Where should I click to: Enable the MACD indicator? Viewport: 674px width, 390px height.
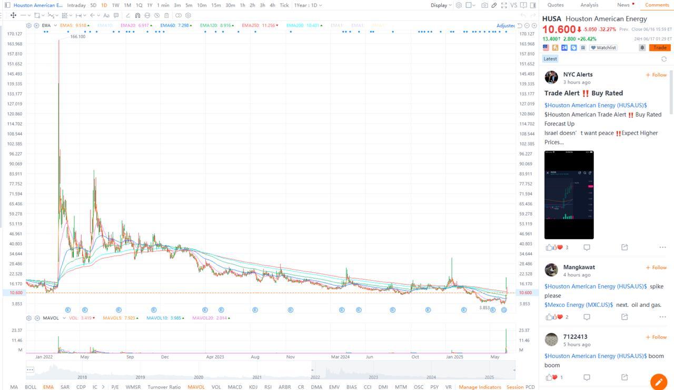pyautogui.click(x=235, y=387)
